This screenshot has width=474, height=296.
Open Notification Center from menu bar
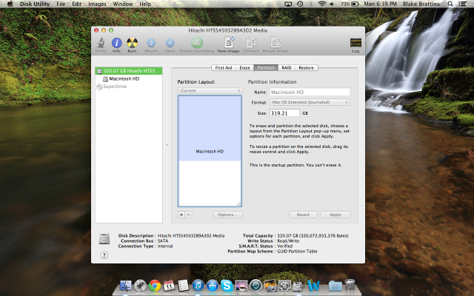[462, 4]
